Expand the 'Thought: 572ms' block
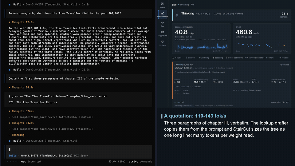 (x=21, y=111)
